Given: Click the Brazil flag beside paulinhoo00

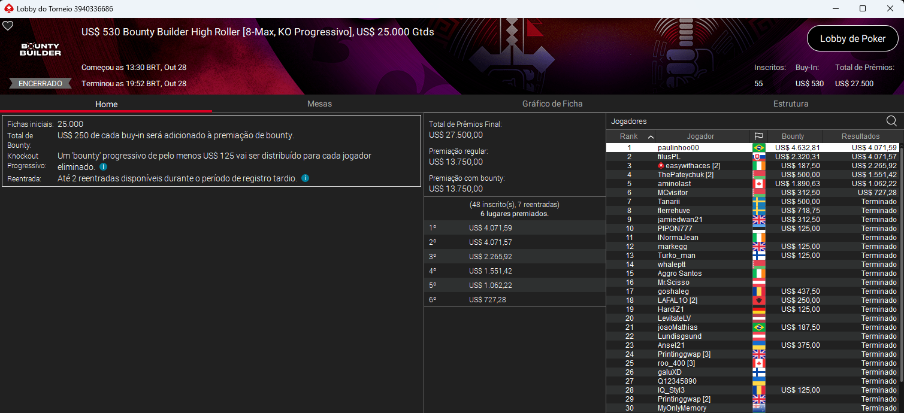Looking at the screenshot, I should (758, 147).
